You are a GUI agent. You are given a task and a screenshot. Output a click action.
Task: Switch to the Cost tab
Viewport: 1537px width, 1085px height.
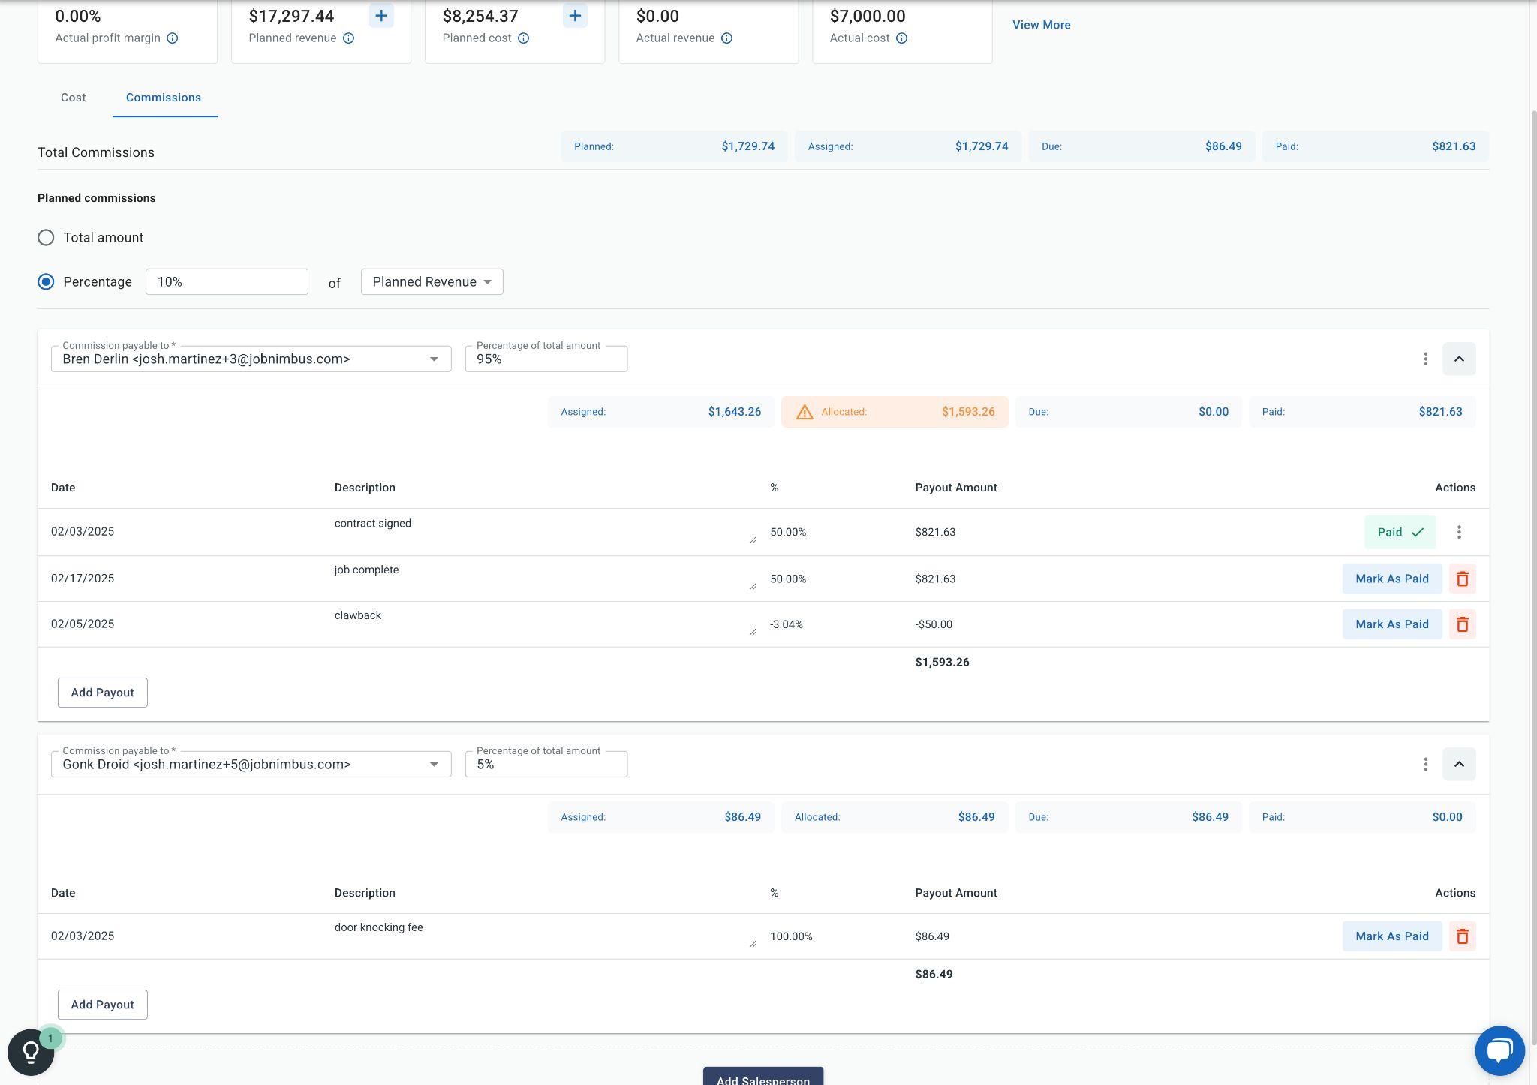(x=74, y=98)
